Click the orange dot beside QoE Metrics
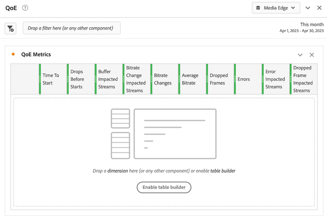327x219 pixels. click(13, 54)
